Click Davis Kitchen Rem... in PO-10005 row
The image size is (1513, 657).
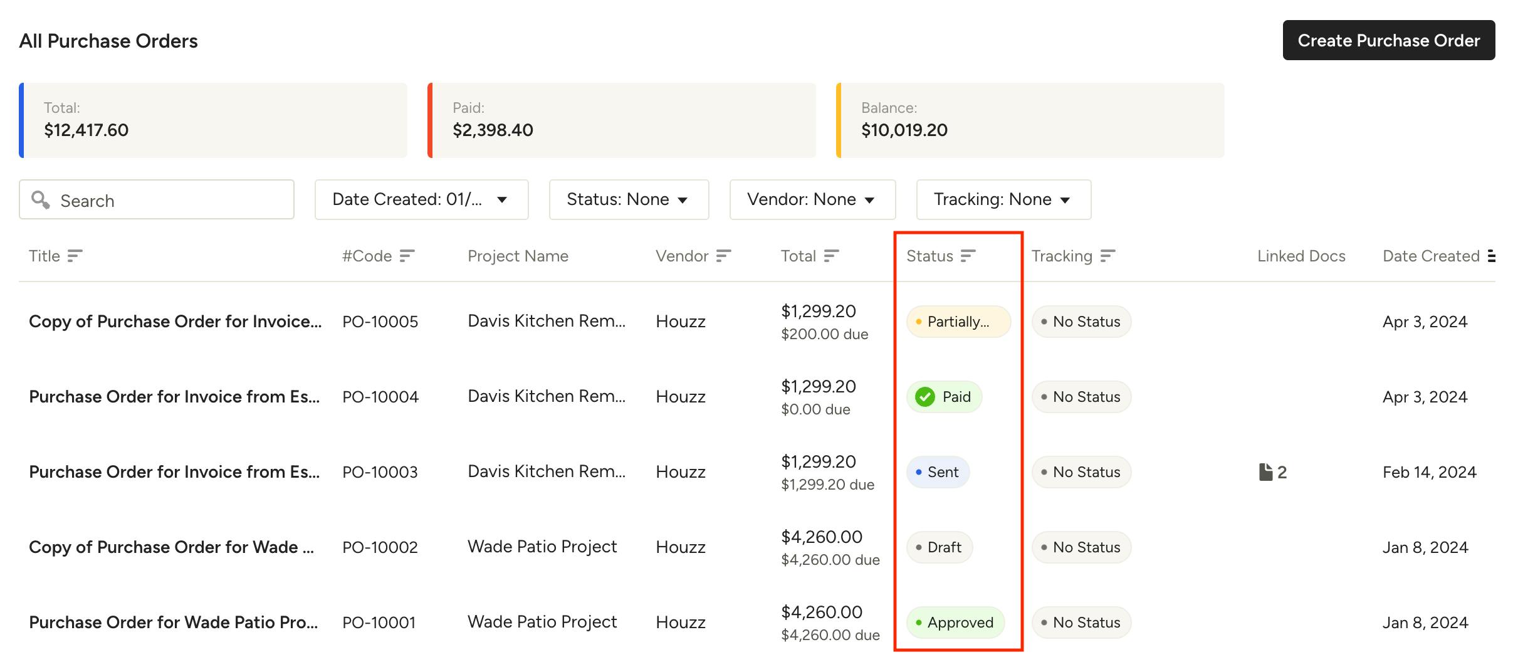pos(547,321)
